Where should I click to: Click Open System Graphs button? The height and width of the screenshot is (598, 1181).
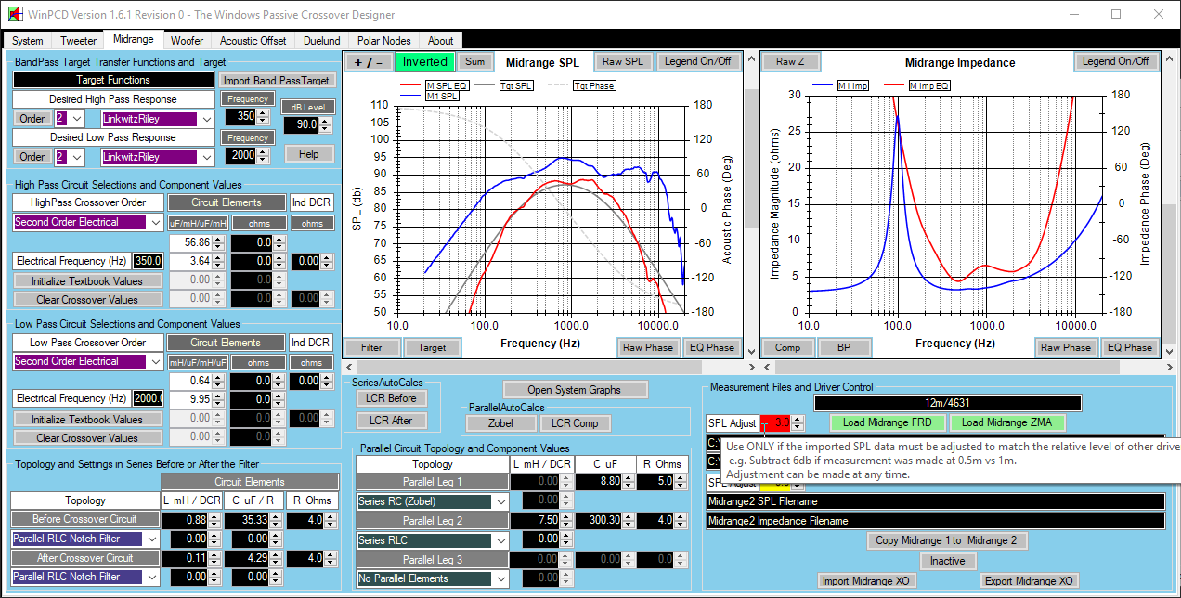pyautogui.click(x=575, y=389)
